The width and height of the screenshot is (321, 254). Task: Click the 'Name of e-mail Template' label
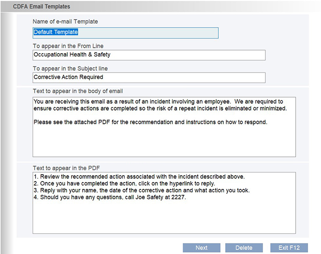[x=65, y=22]
